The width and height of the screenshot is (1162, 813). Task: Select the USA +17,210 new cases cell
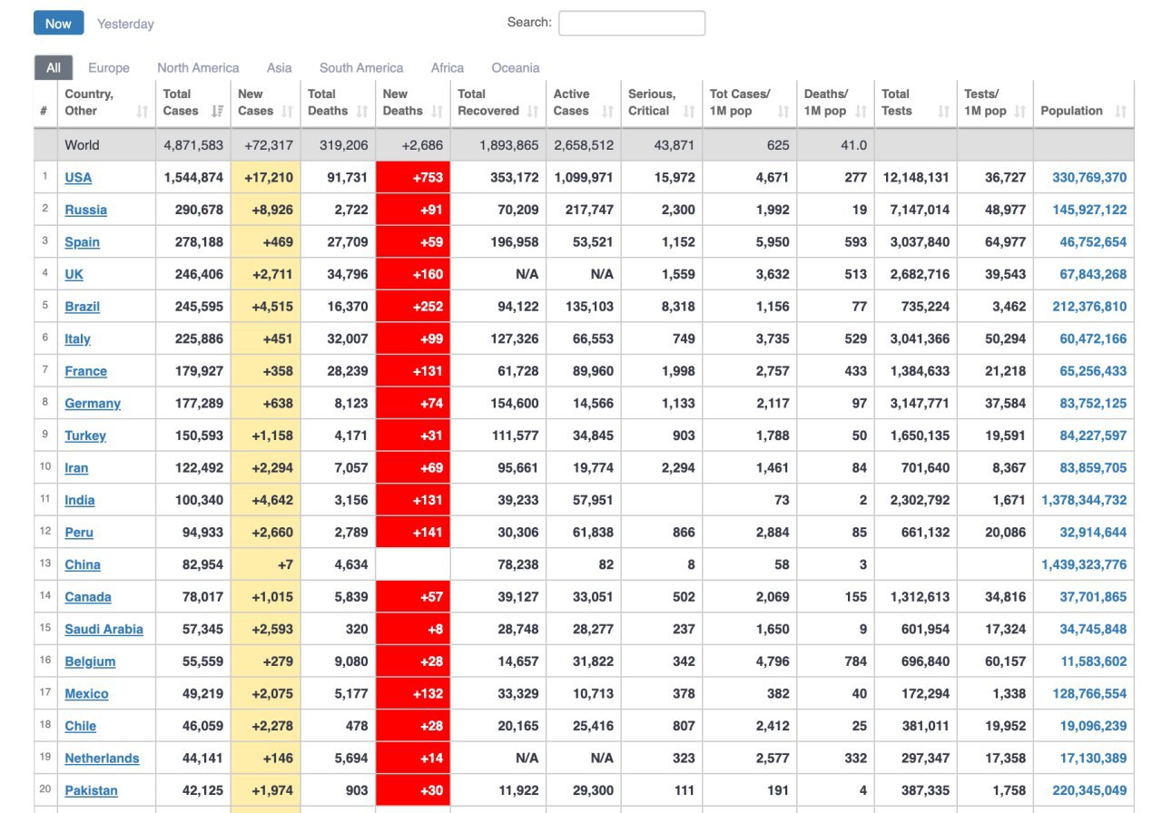tap(265, 177)
